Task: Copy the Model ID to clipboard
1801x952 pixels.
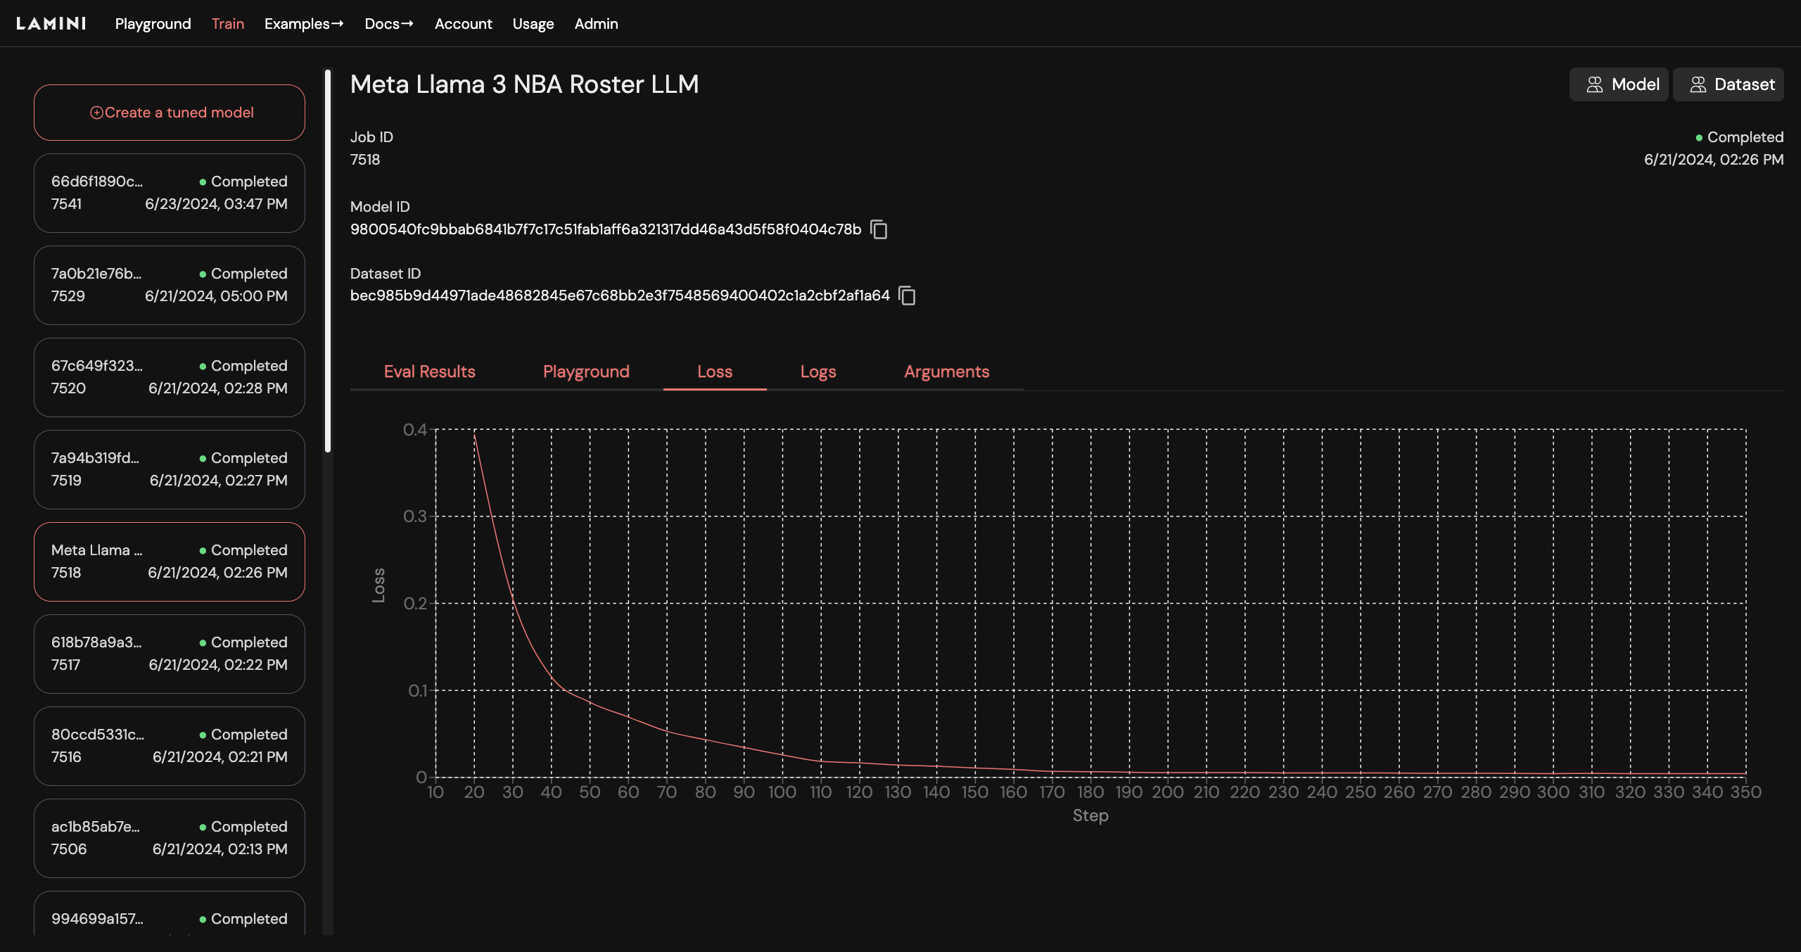Action: 879,229
